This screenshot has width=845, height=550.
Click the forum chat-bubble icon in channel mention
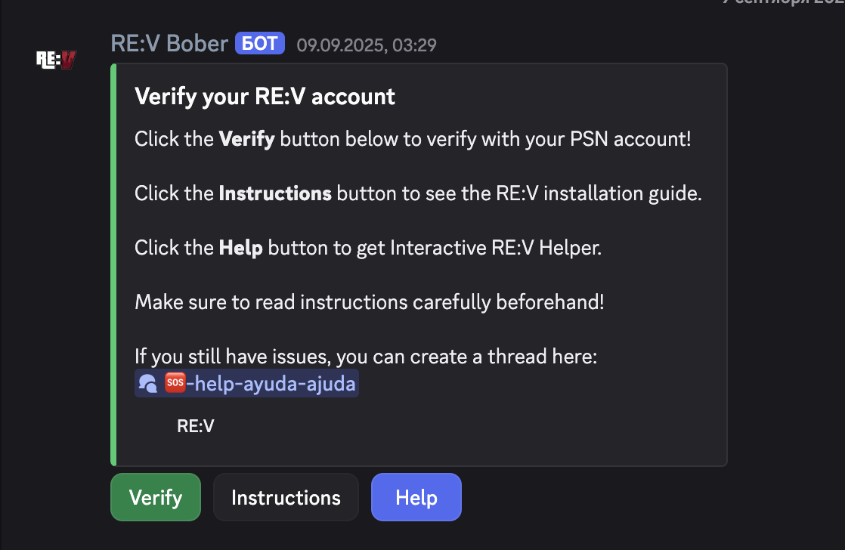(x=147, y=384)
